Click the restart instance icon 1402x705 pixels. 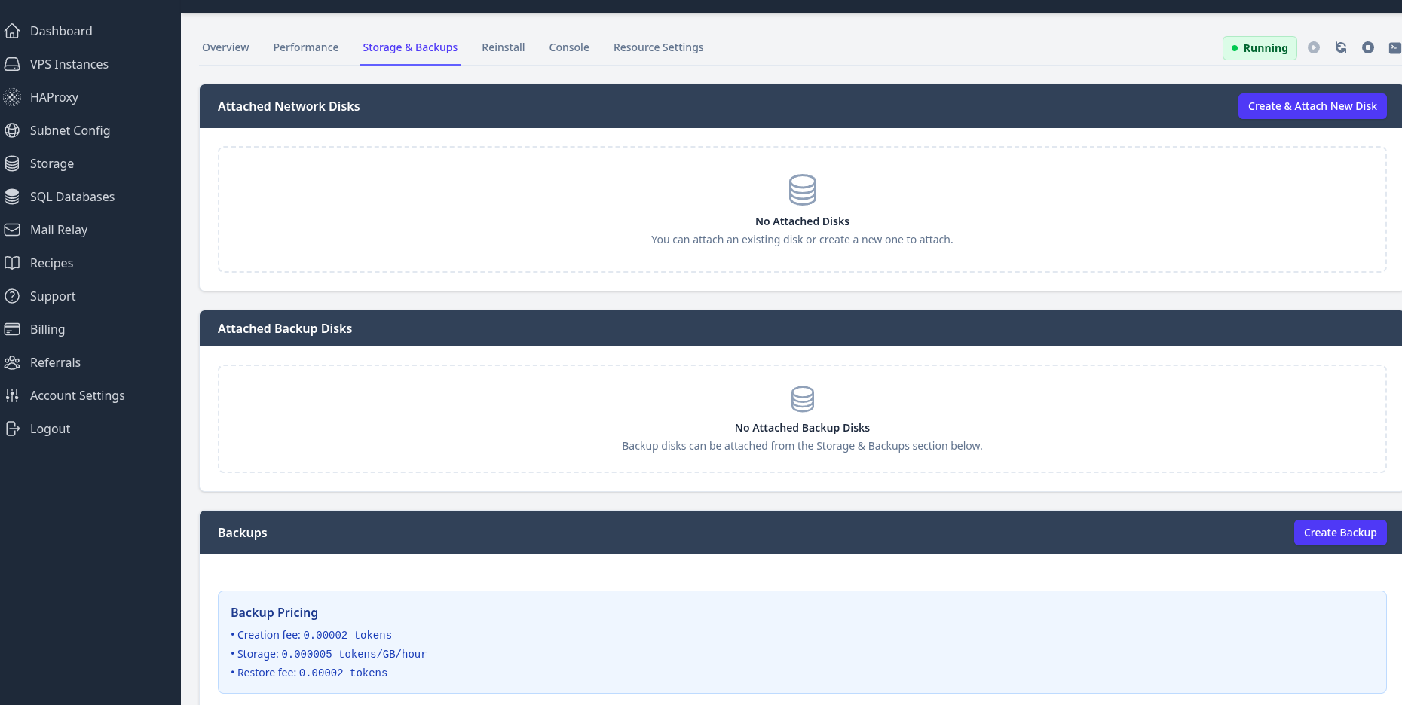1341,47
